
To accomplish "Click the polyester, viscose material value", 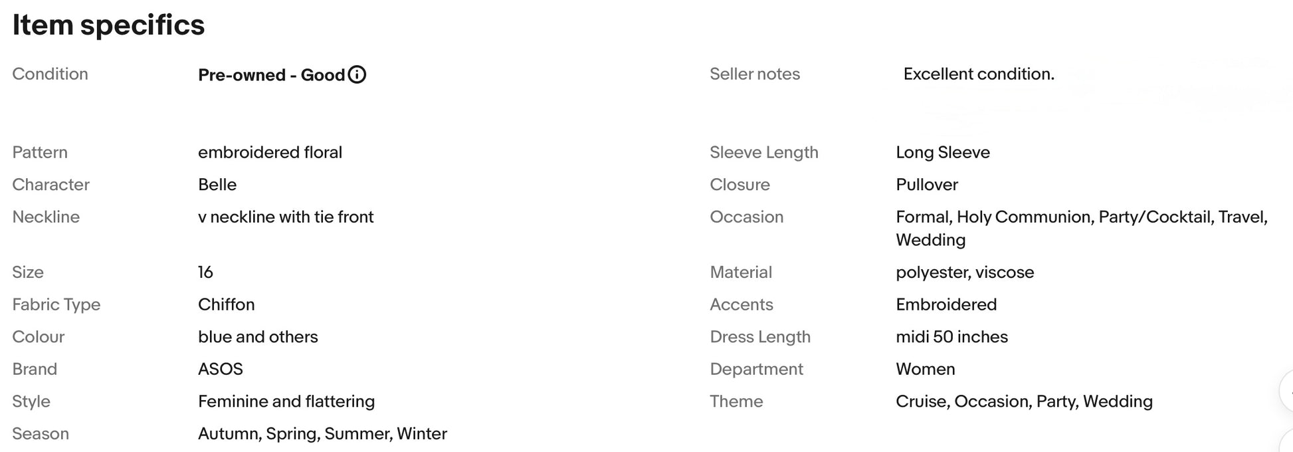I will (x=965, y=272).
